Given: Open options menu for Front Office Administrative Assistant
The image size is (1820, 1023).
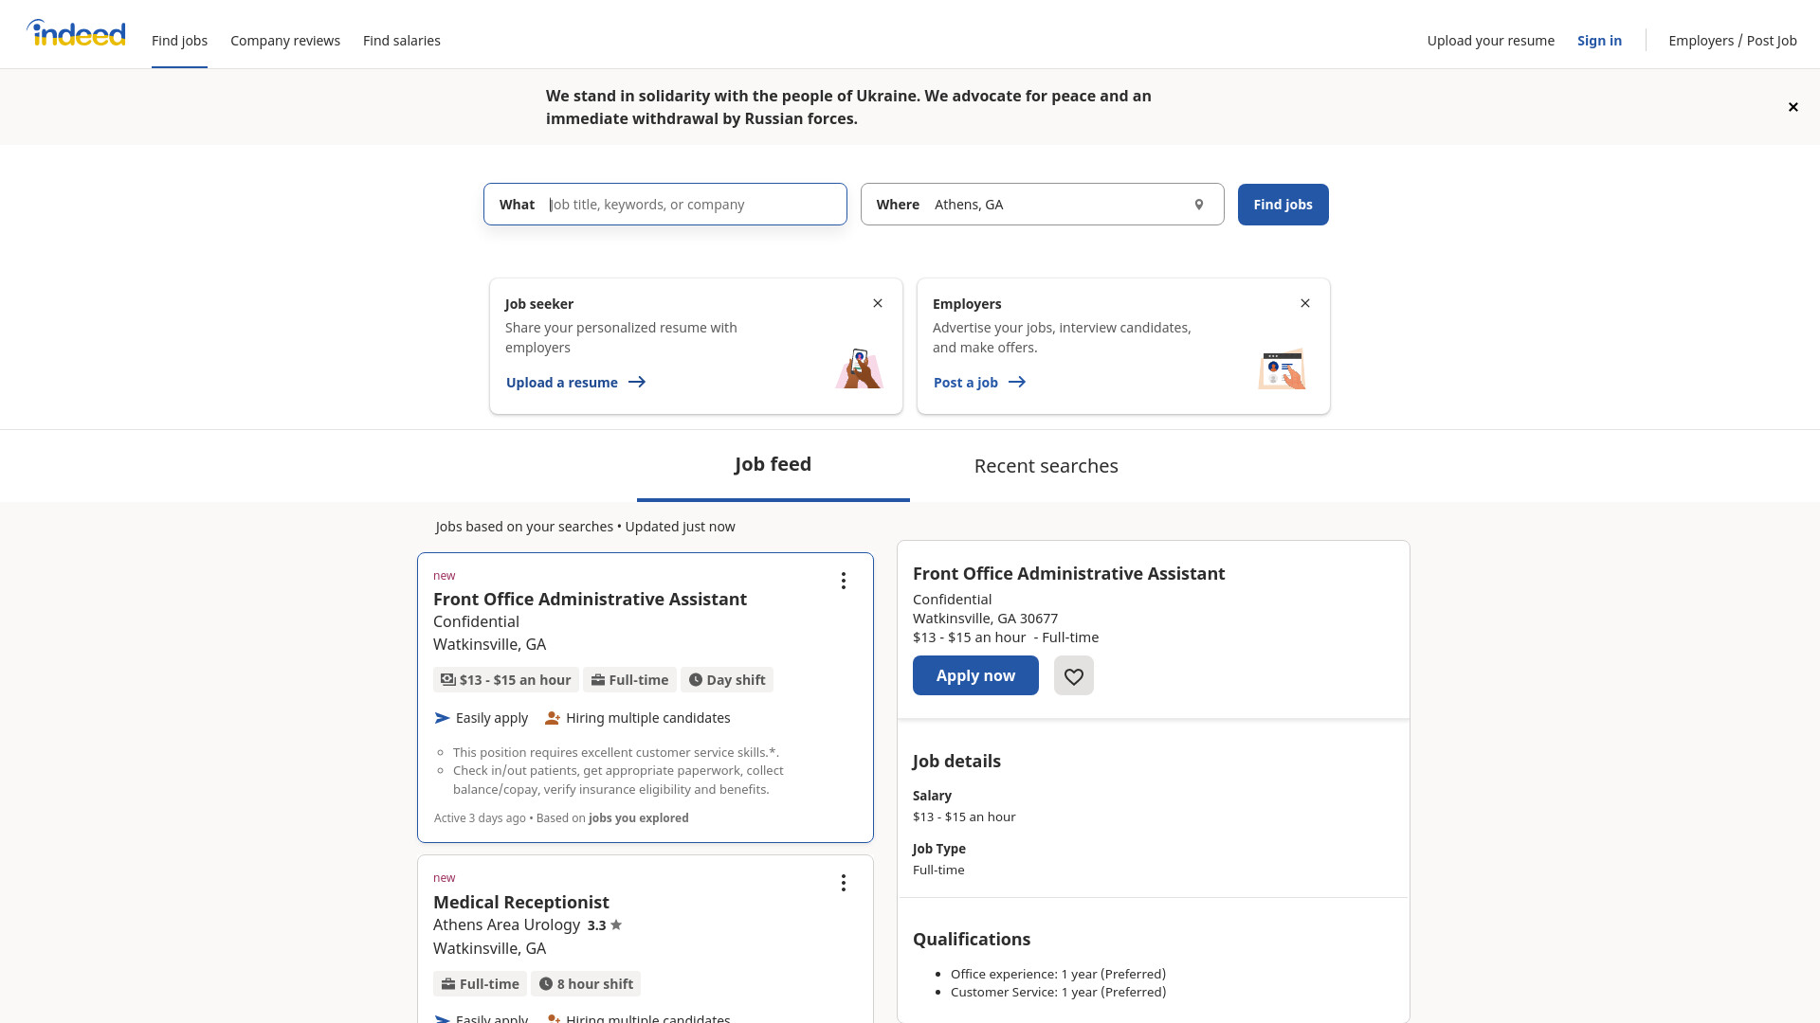Looking at the screenshot, I should pos(844,581).
